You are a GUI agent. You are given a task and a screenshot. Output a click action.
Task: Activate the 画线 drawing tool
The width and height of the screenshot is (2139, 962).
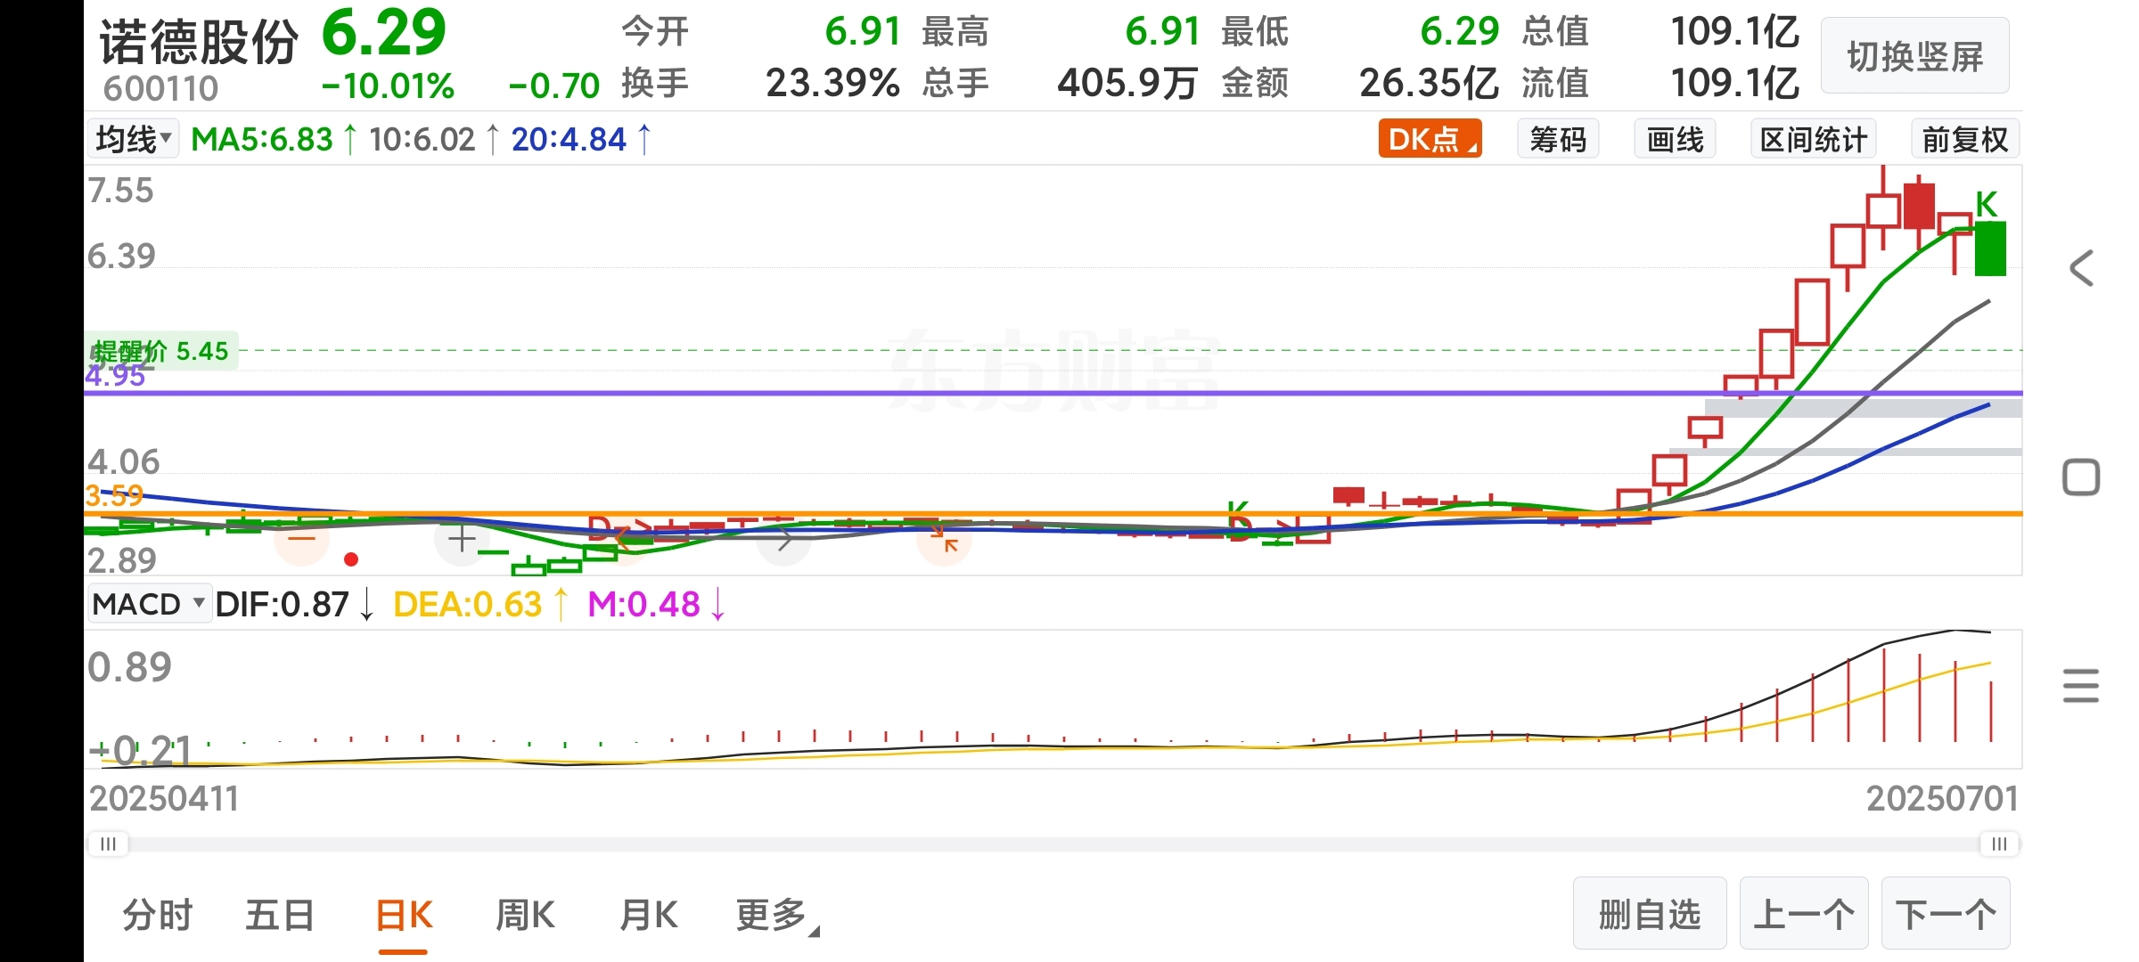(1675, 139)
